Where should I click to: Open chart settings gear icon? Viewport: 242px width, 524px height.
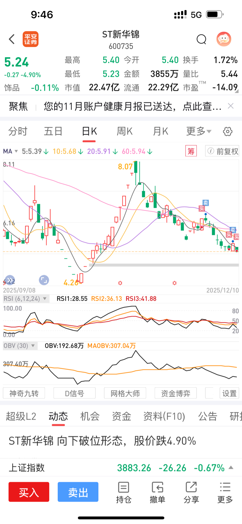[x=228, y=131]
